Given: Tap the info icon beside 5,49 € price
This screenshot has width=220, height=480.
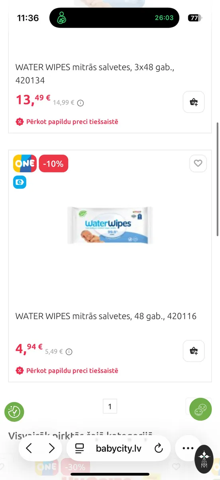Looking at the screenshot, I should coord(69,352).
